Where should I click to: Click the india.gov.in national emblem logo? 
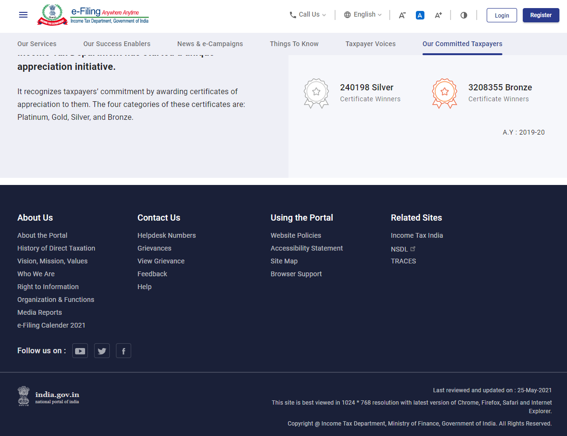click(23, 396)
